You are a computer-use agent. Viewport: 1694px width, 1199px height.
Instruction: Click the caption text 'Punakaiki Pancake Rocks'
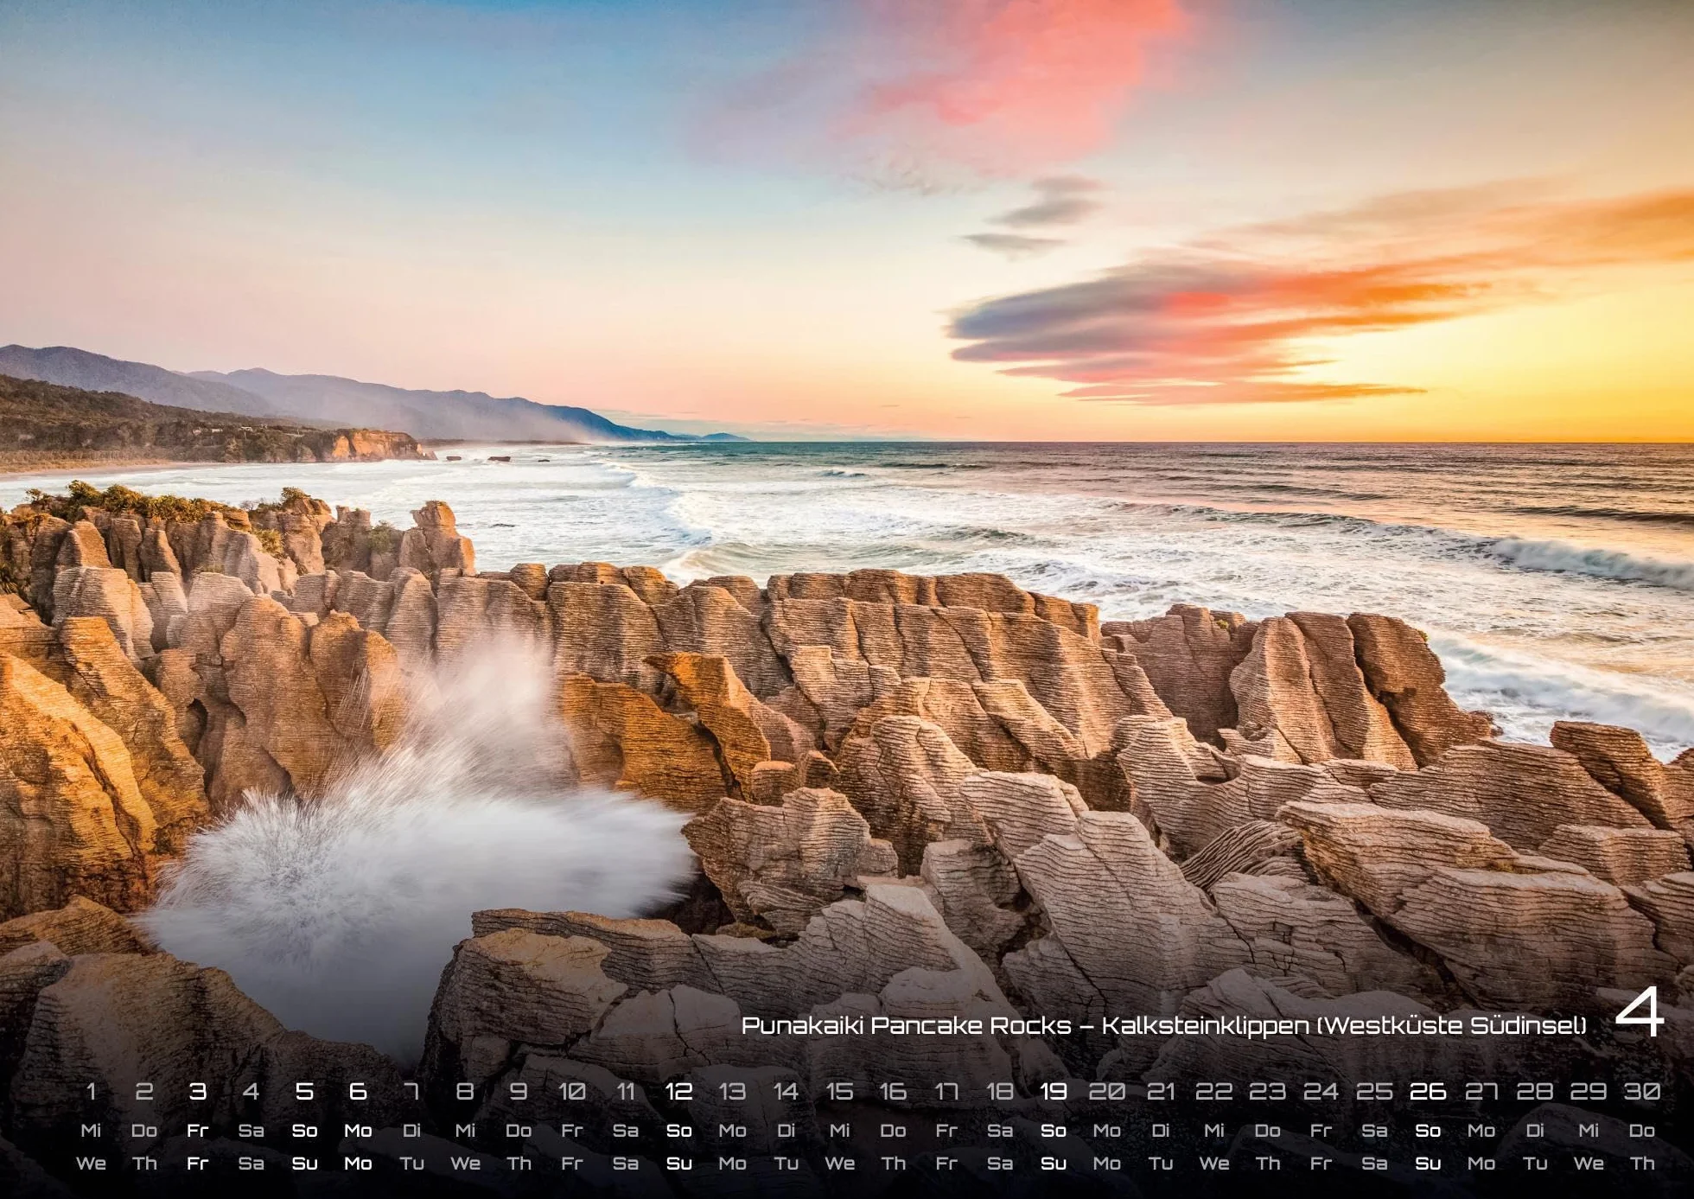tap(907, 1025)
